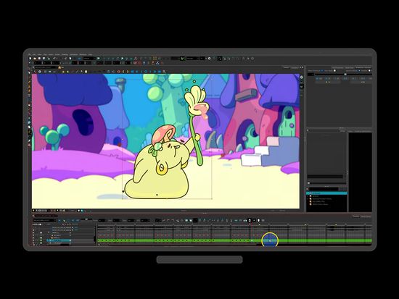Open the File menu in menu bar
Image resolution: width=399 pixels, height=299 pixels.
click(30, 54)
